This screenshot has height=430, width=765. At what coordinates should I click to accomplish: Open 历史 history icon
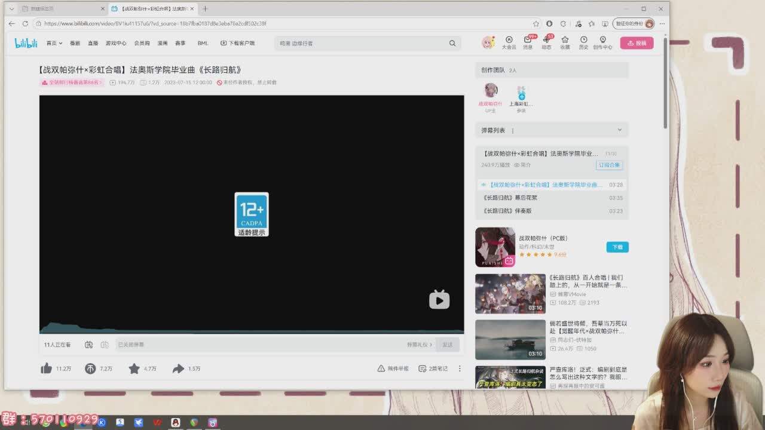pos(583,42)
